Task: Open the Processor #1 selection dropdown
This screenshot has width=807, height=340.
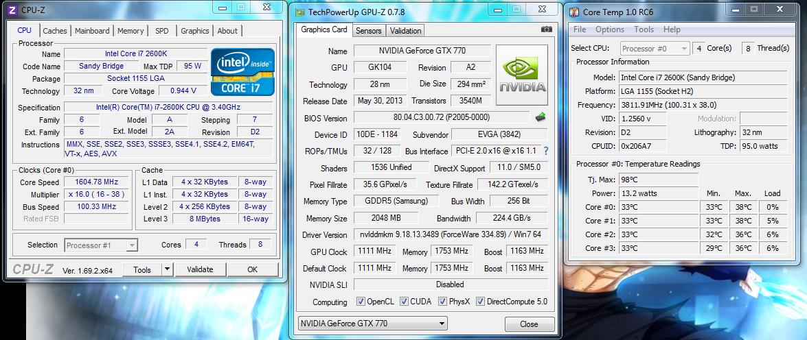Action: tap(102, 245)
